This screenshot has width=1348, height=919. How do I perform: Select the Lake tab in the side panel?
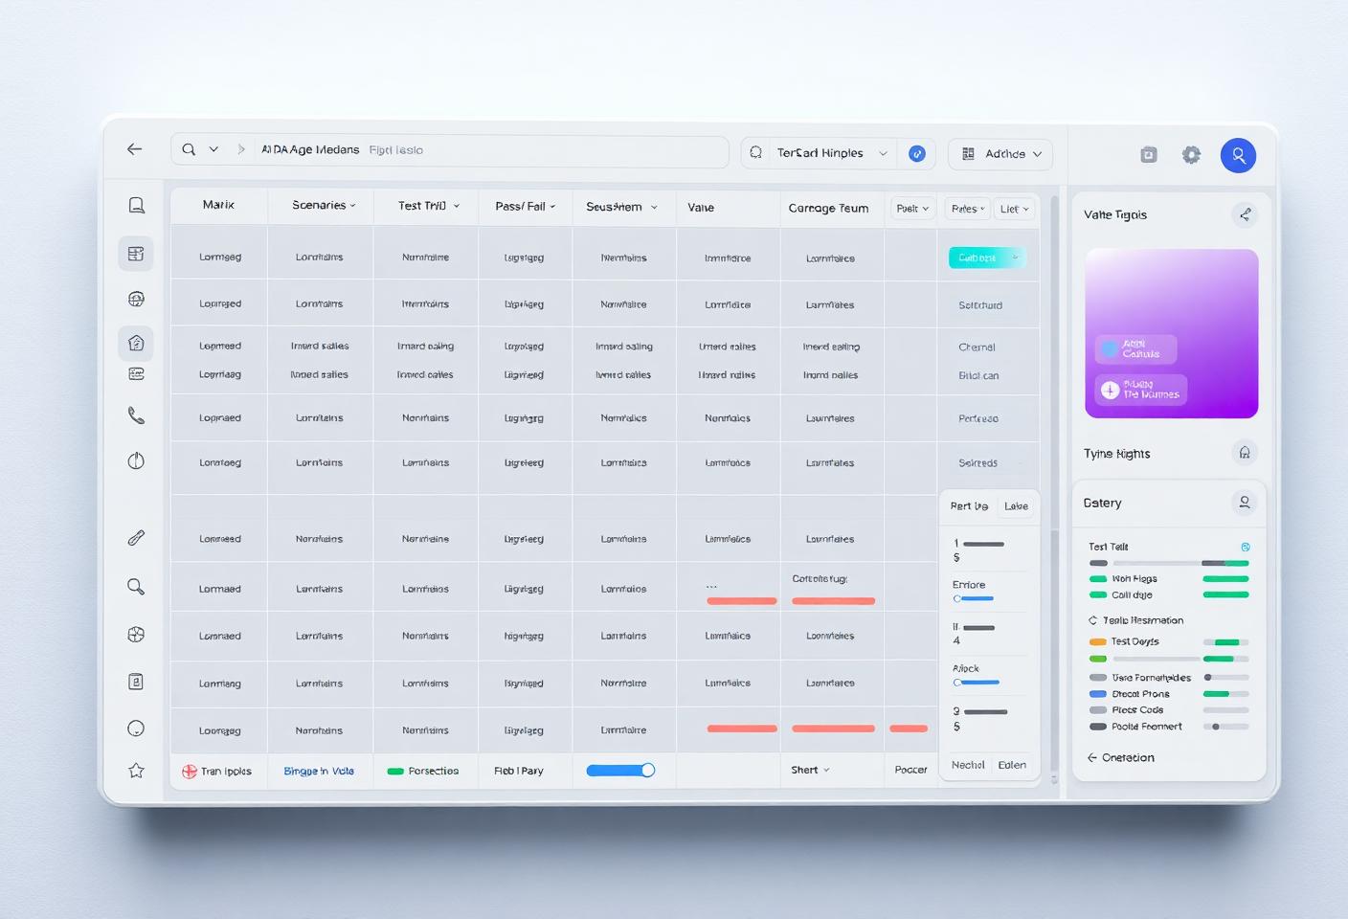(x=1016, y=506)
